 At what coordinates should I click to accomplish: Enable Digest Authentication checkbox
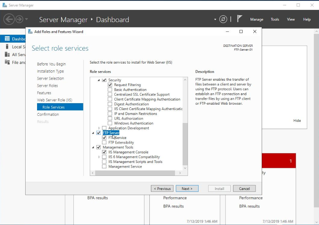110,104
